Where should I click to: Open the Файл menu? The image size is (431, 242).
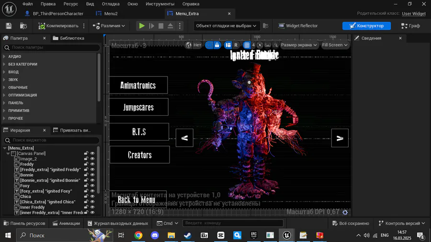[27, 4]
